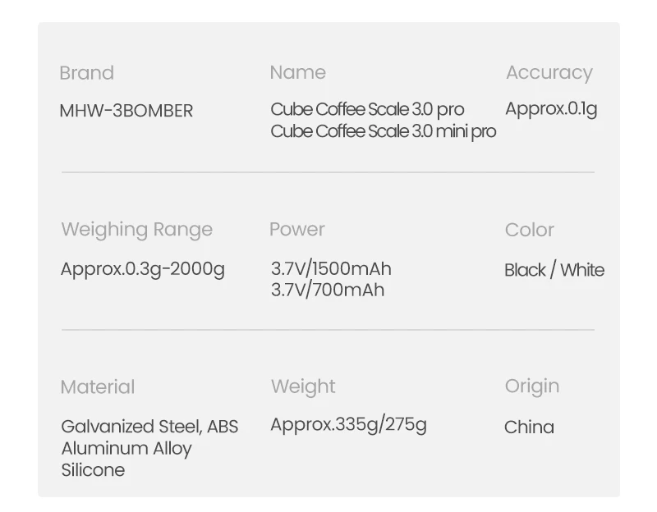This screenshot has width=657, height=512.
Task: Click the Color heading
Action: (530, 230)
